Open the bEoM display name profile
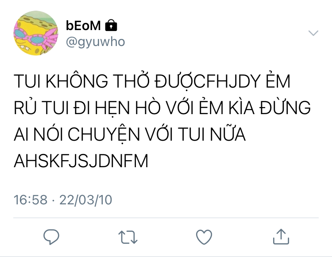332x257 pixels. pos(83,26)
